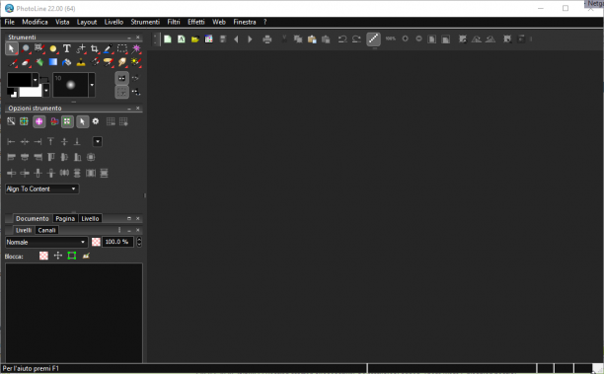Click the black foreground color swatch

coord(20,80)
